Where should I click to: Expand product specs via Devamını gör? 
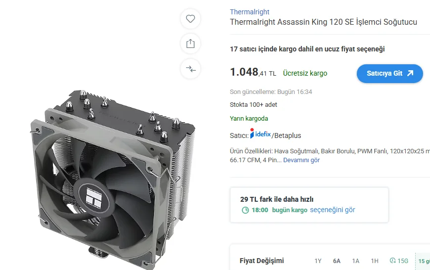pyautogui.click(x=301, y=160)
